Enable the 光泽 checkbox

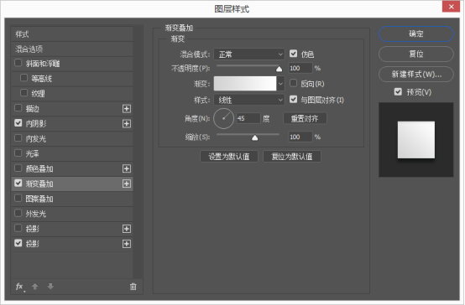pyautogui.click(x=18, y=152)
